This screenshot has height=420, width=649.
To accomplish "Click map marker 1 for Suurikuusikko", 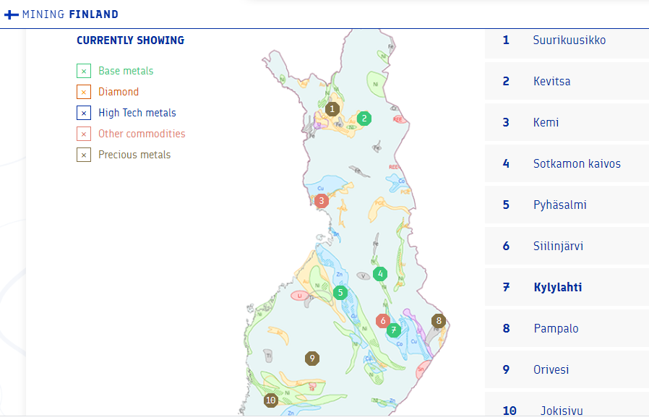I will click(x=332, y=109).
